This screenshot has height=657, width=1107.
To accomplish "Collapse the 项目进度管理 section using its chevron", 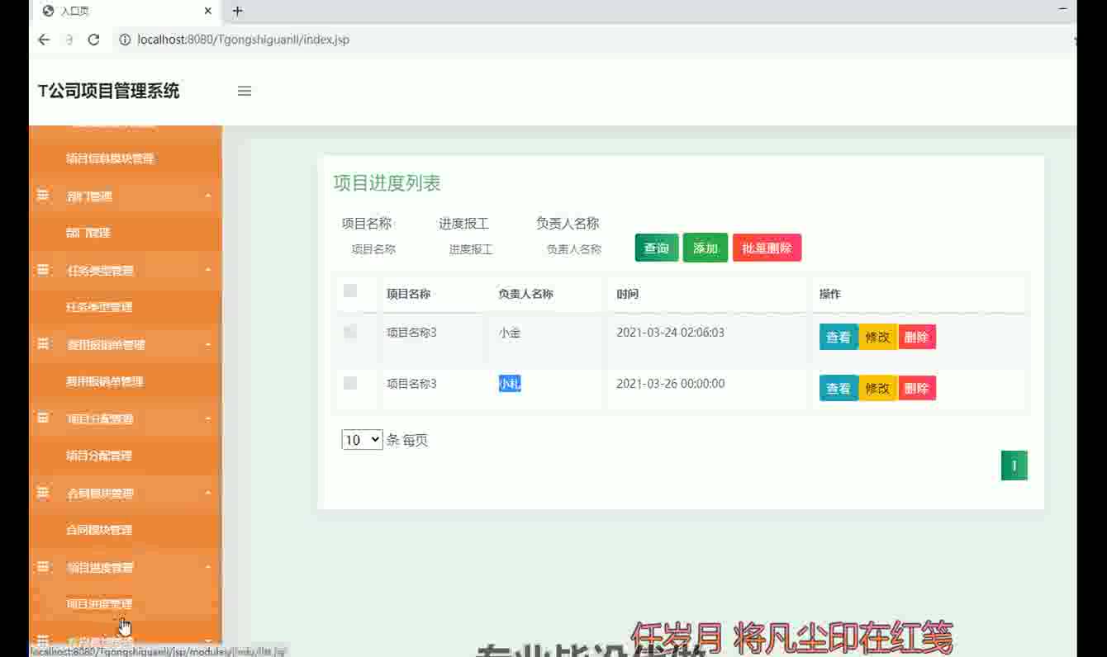I will point(208,568).
